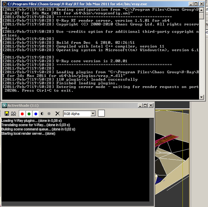Click 'Translating scene for V-Ray...' line
Screen dimensions: 208x207
coord(36,125)
